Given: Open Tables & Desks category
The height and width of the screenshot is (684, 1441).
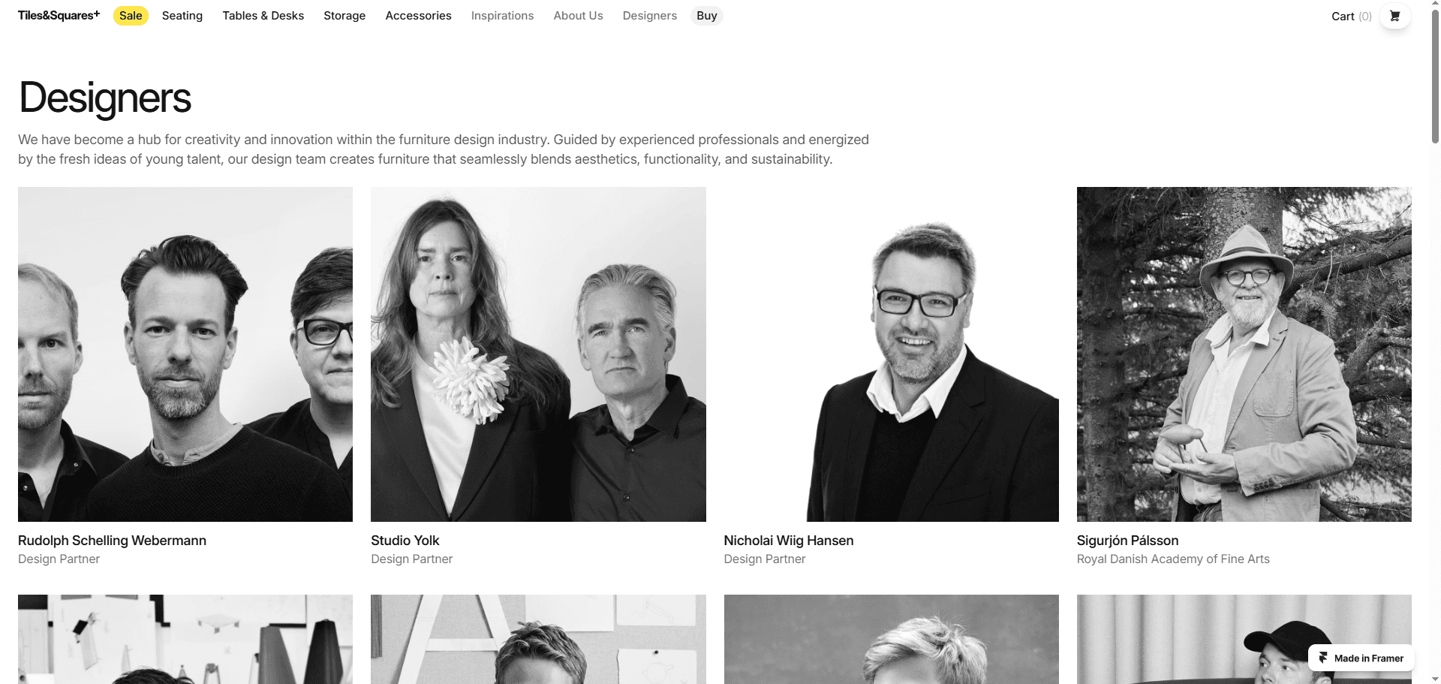Looking at the screenshot, I should (263, 16).
